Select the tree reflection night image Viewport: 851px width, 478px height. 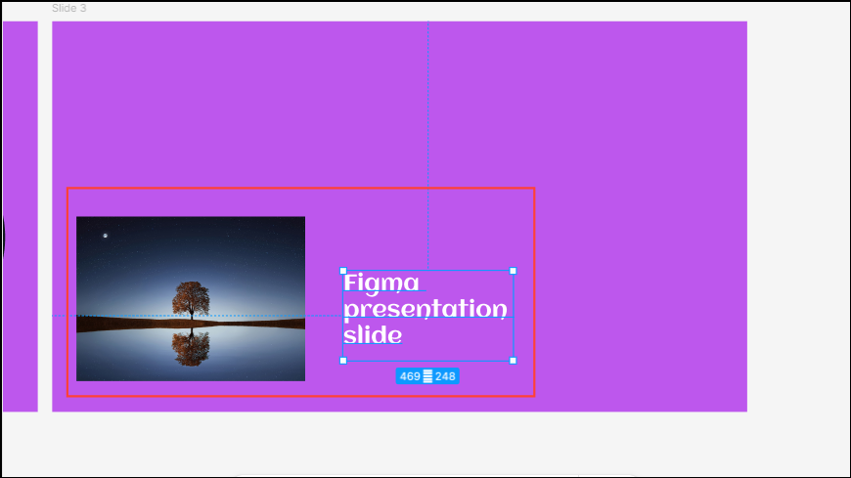click(191, 298)
